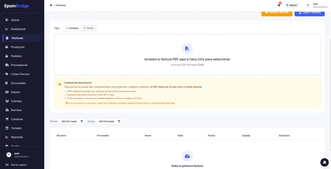Click the juan spomsolutions profile name in header
The image size is (331, 169).
click(x=320, y=5)
